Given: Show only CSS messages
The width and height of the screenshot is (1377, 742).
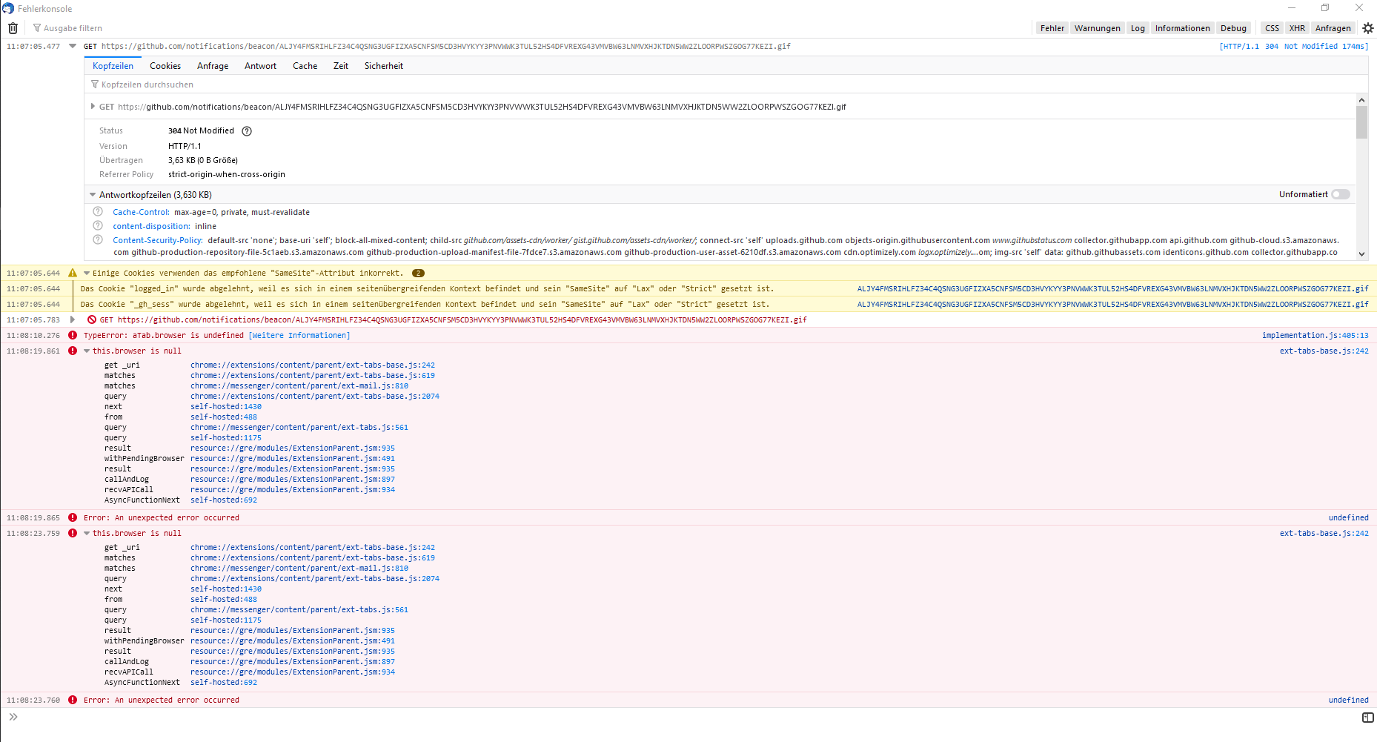Looking at the screenshot, I should click(x=1272, y=27).
